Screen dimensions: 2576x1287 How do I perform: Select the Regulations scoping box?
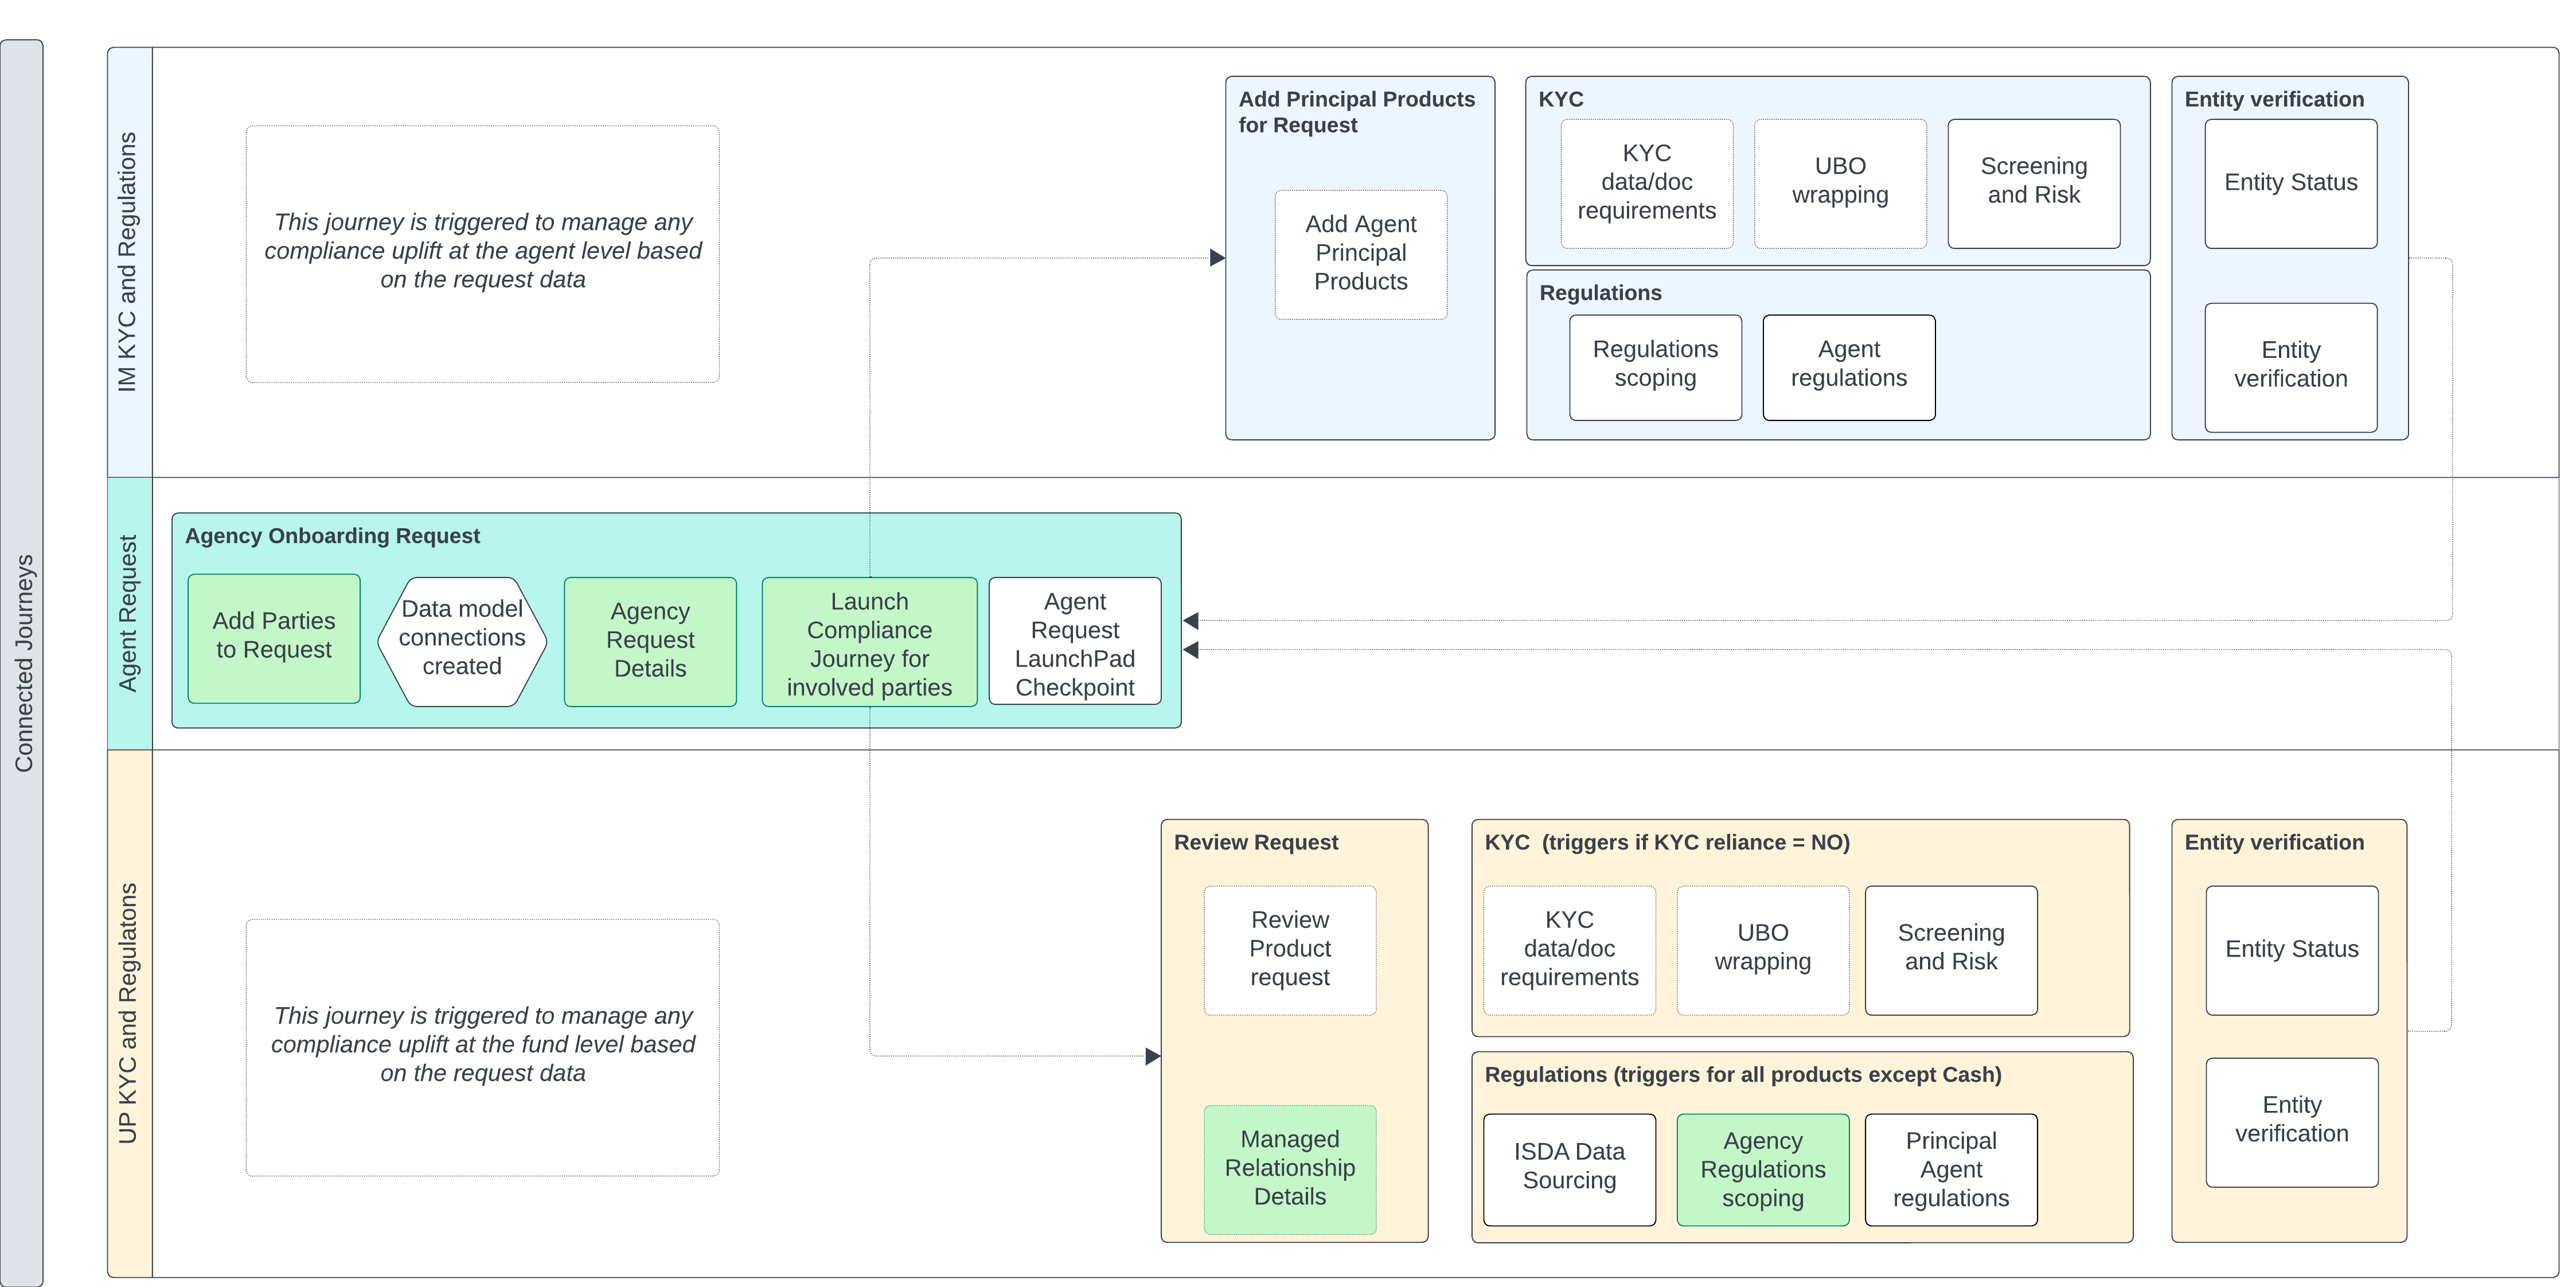point(1655,365)
